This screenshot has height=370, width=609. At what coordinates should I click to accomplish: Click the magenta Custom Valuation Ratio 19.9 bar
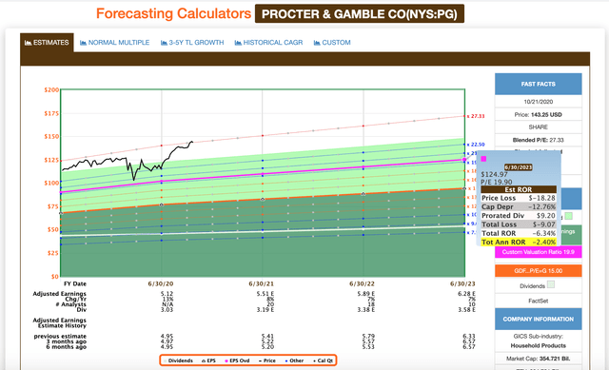(x=538, y=252)
